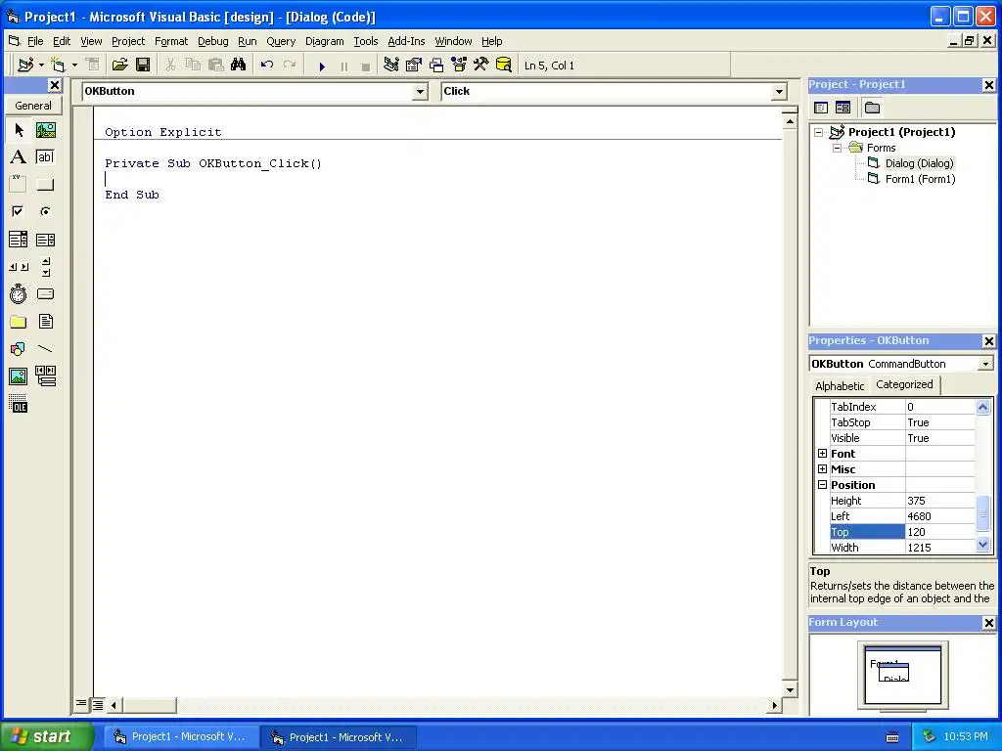
Task: Select the Shape control tool
Action: click(19, 349)
